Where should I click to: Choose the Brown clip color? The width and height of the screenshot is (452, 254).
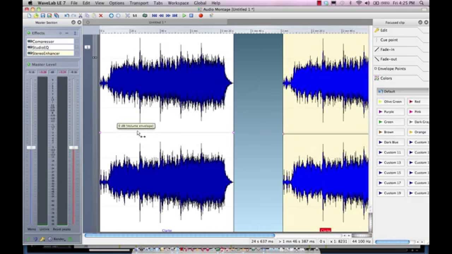pos(391,132)
